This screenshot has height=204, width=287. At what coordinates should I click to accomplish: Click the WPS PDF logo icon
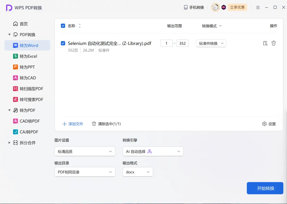click(x=9, y=8)
